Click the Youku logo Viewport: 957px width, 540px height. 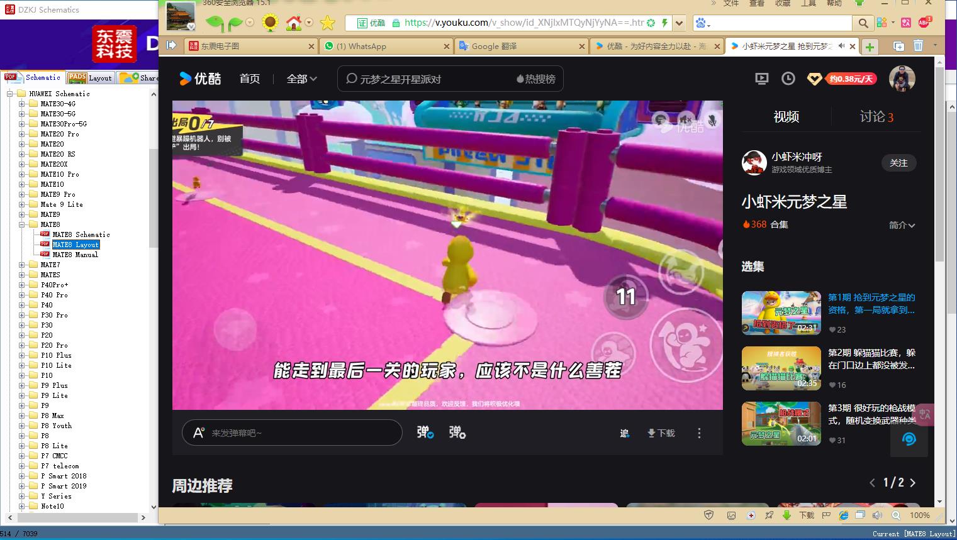[x=200, y=79]
